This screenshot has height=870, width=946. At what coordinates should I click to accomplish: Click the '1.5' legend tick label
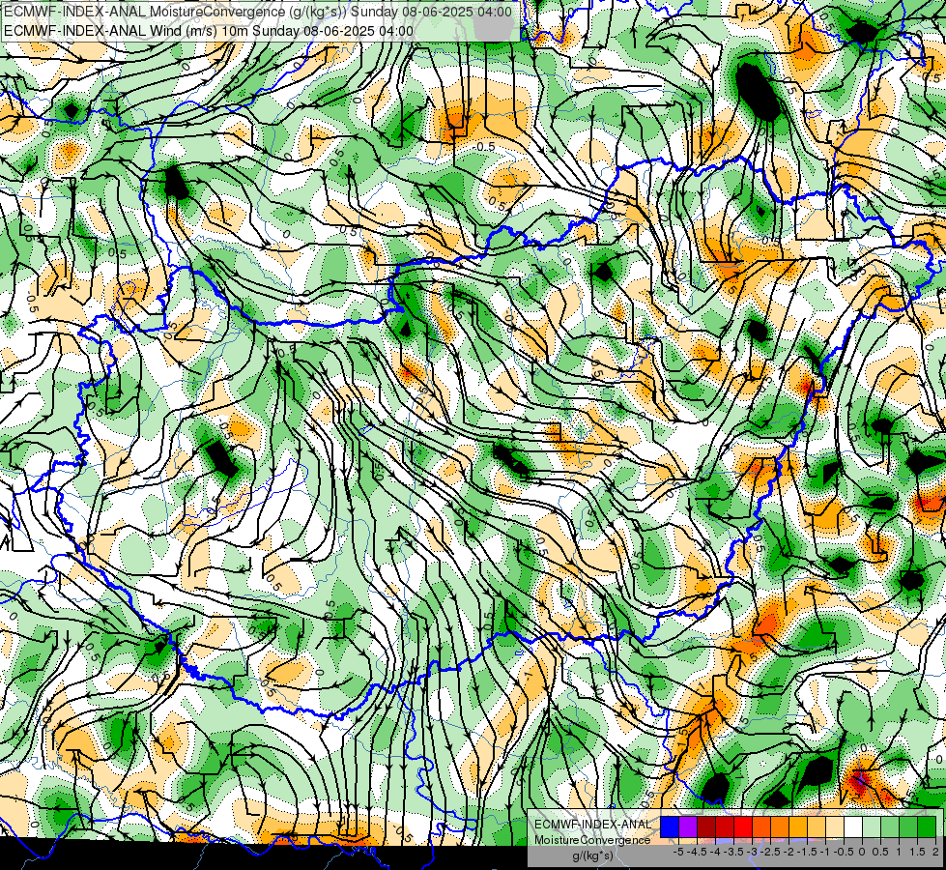[x=917, y=852]
